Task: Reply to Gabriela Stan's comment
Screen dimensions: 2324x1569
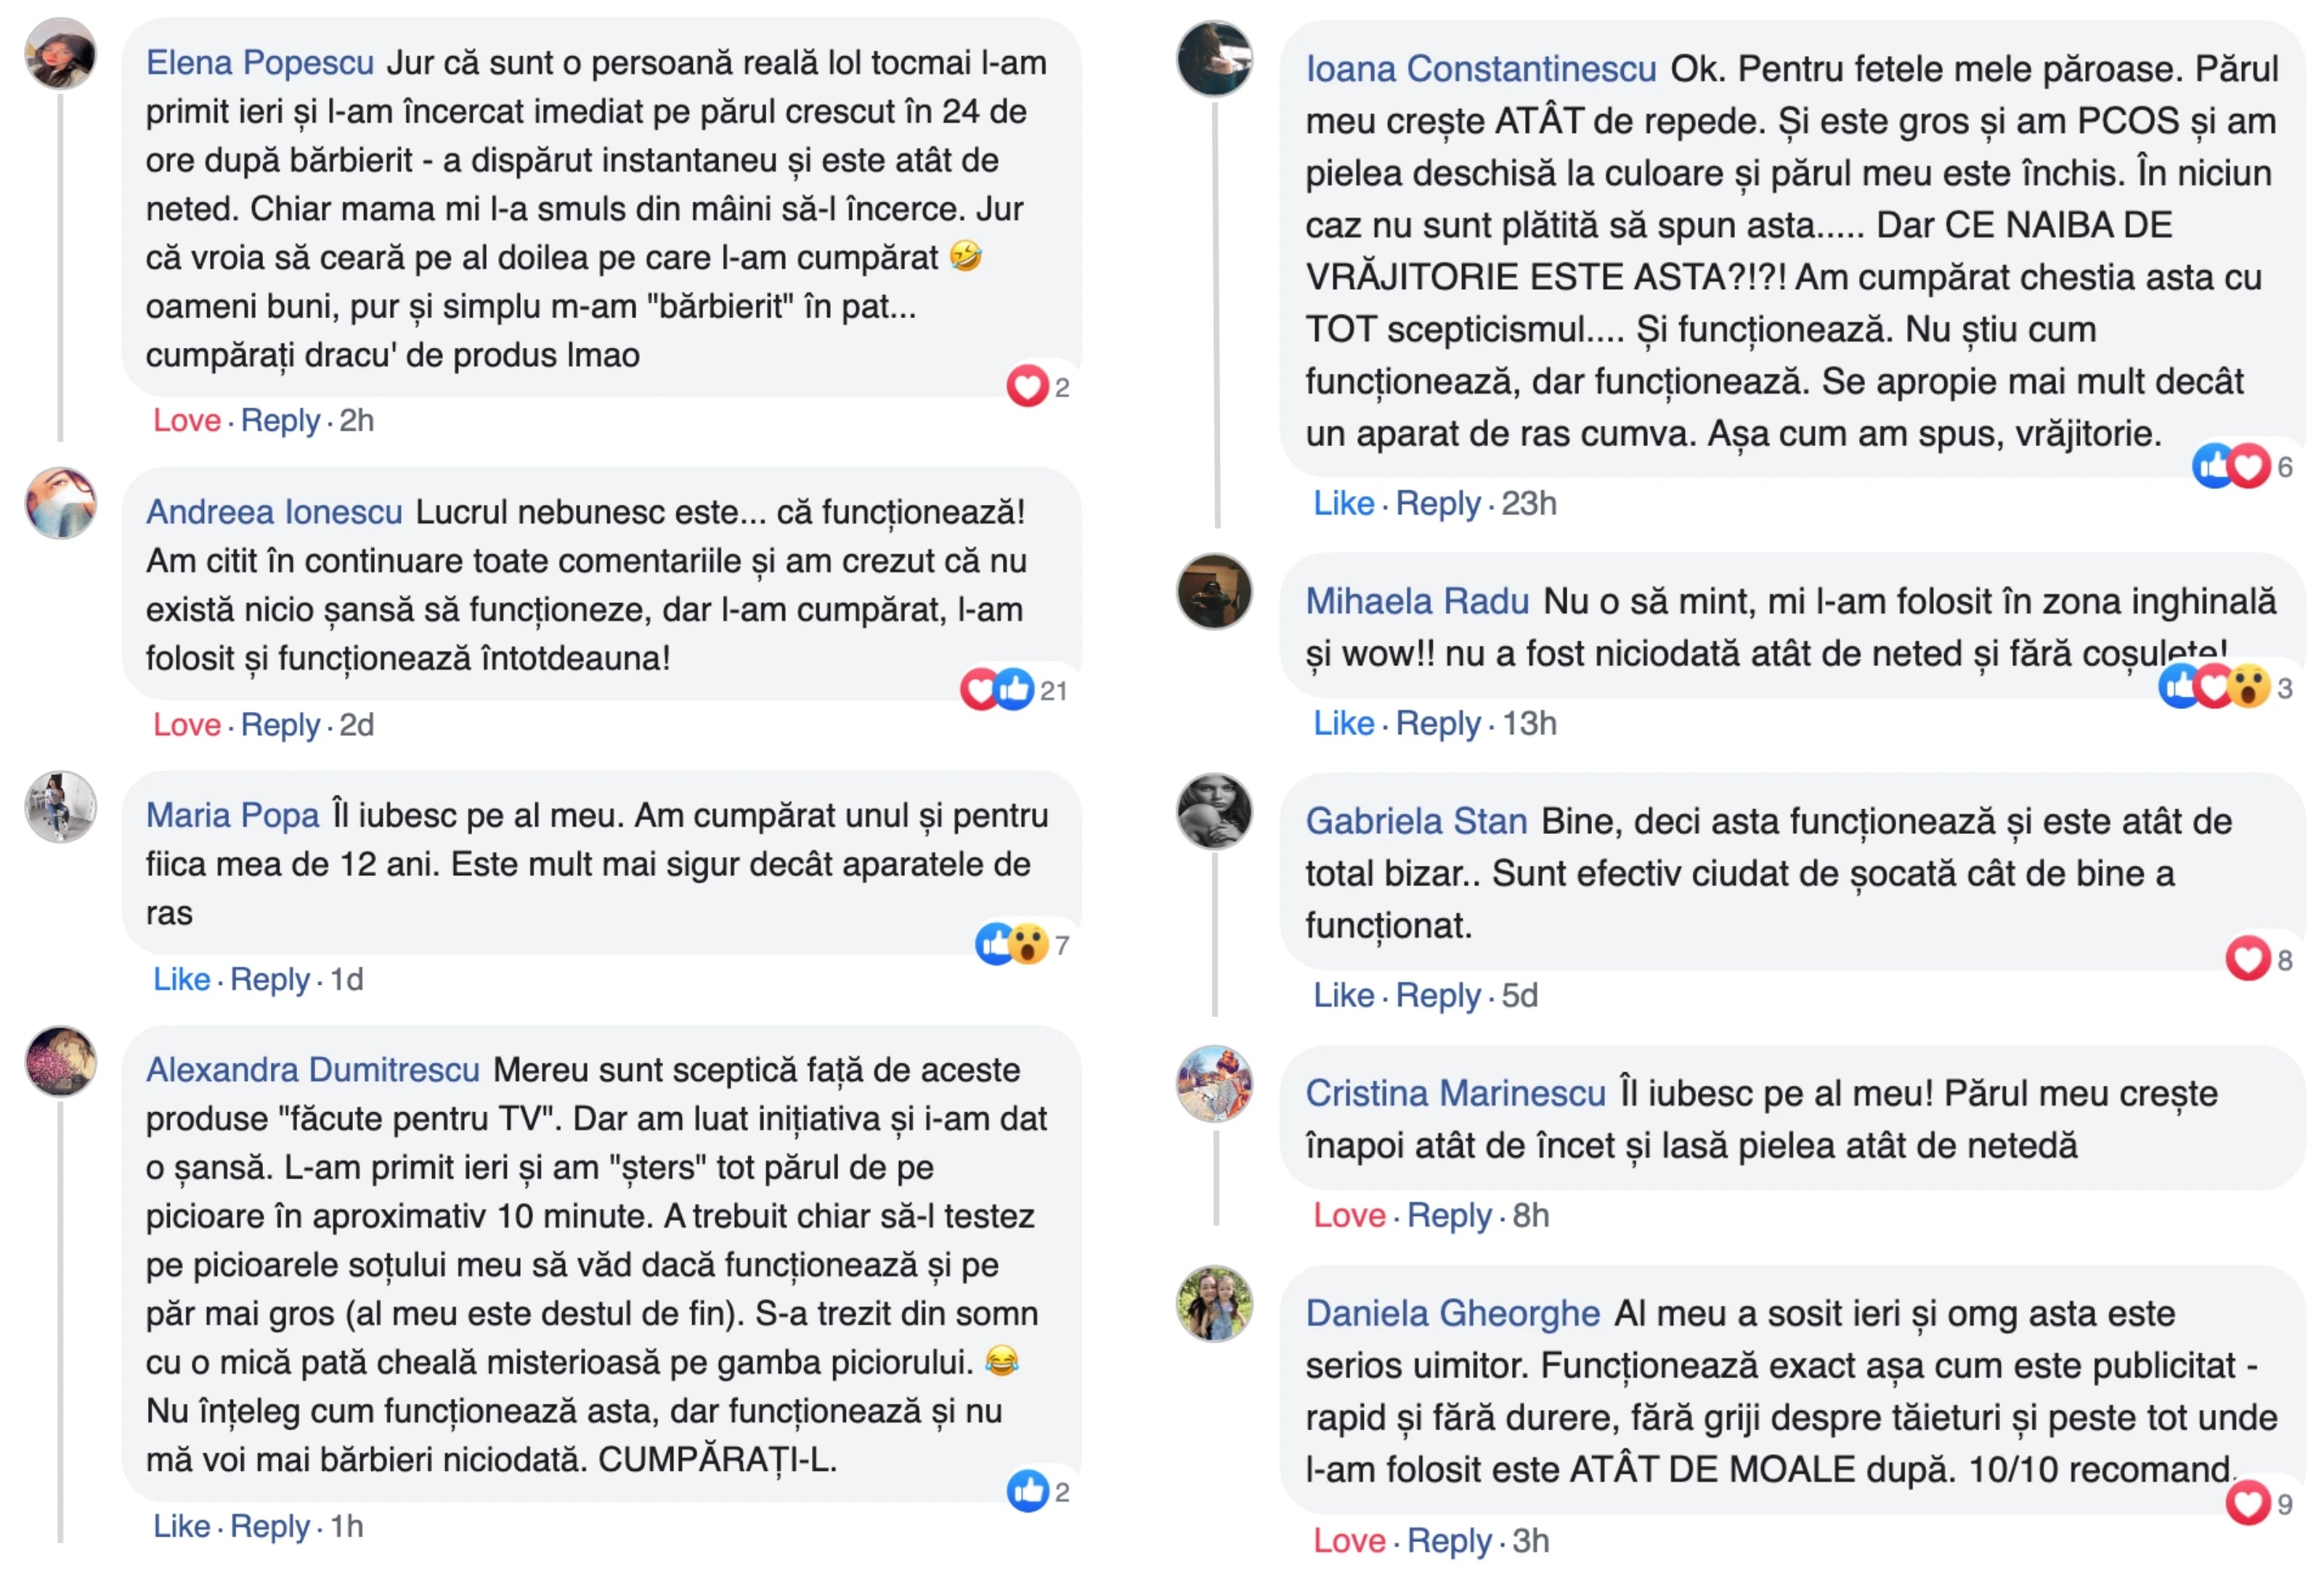Action: [1437, 995]
